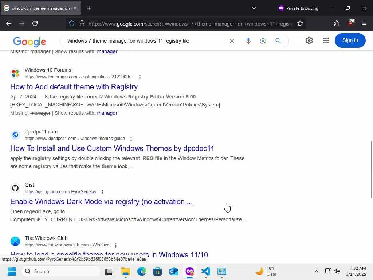The width and height of the screenshot is (373, 280).
Task: Click the dpcdpc11.com globe favicon
Action: click(x=15, y=135)
